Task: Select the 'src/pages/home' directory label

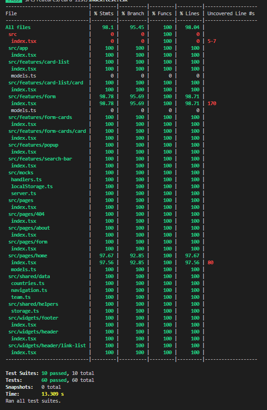Action: click(28, 256)
